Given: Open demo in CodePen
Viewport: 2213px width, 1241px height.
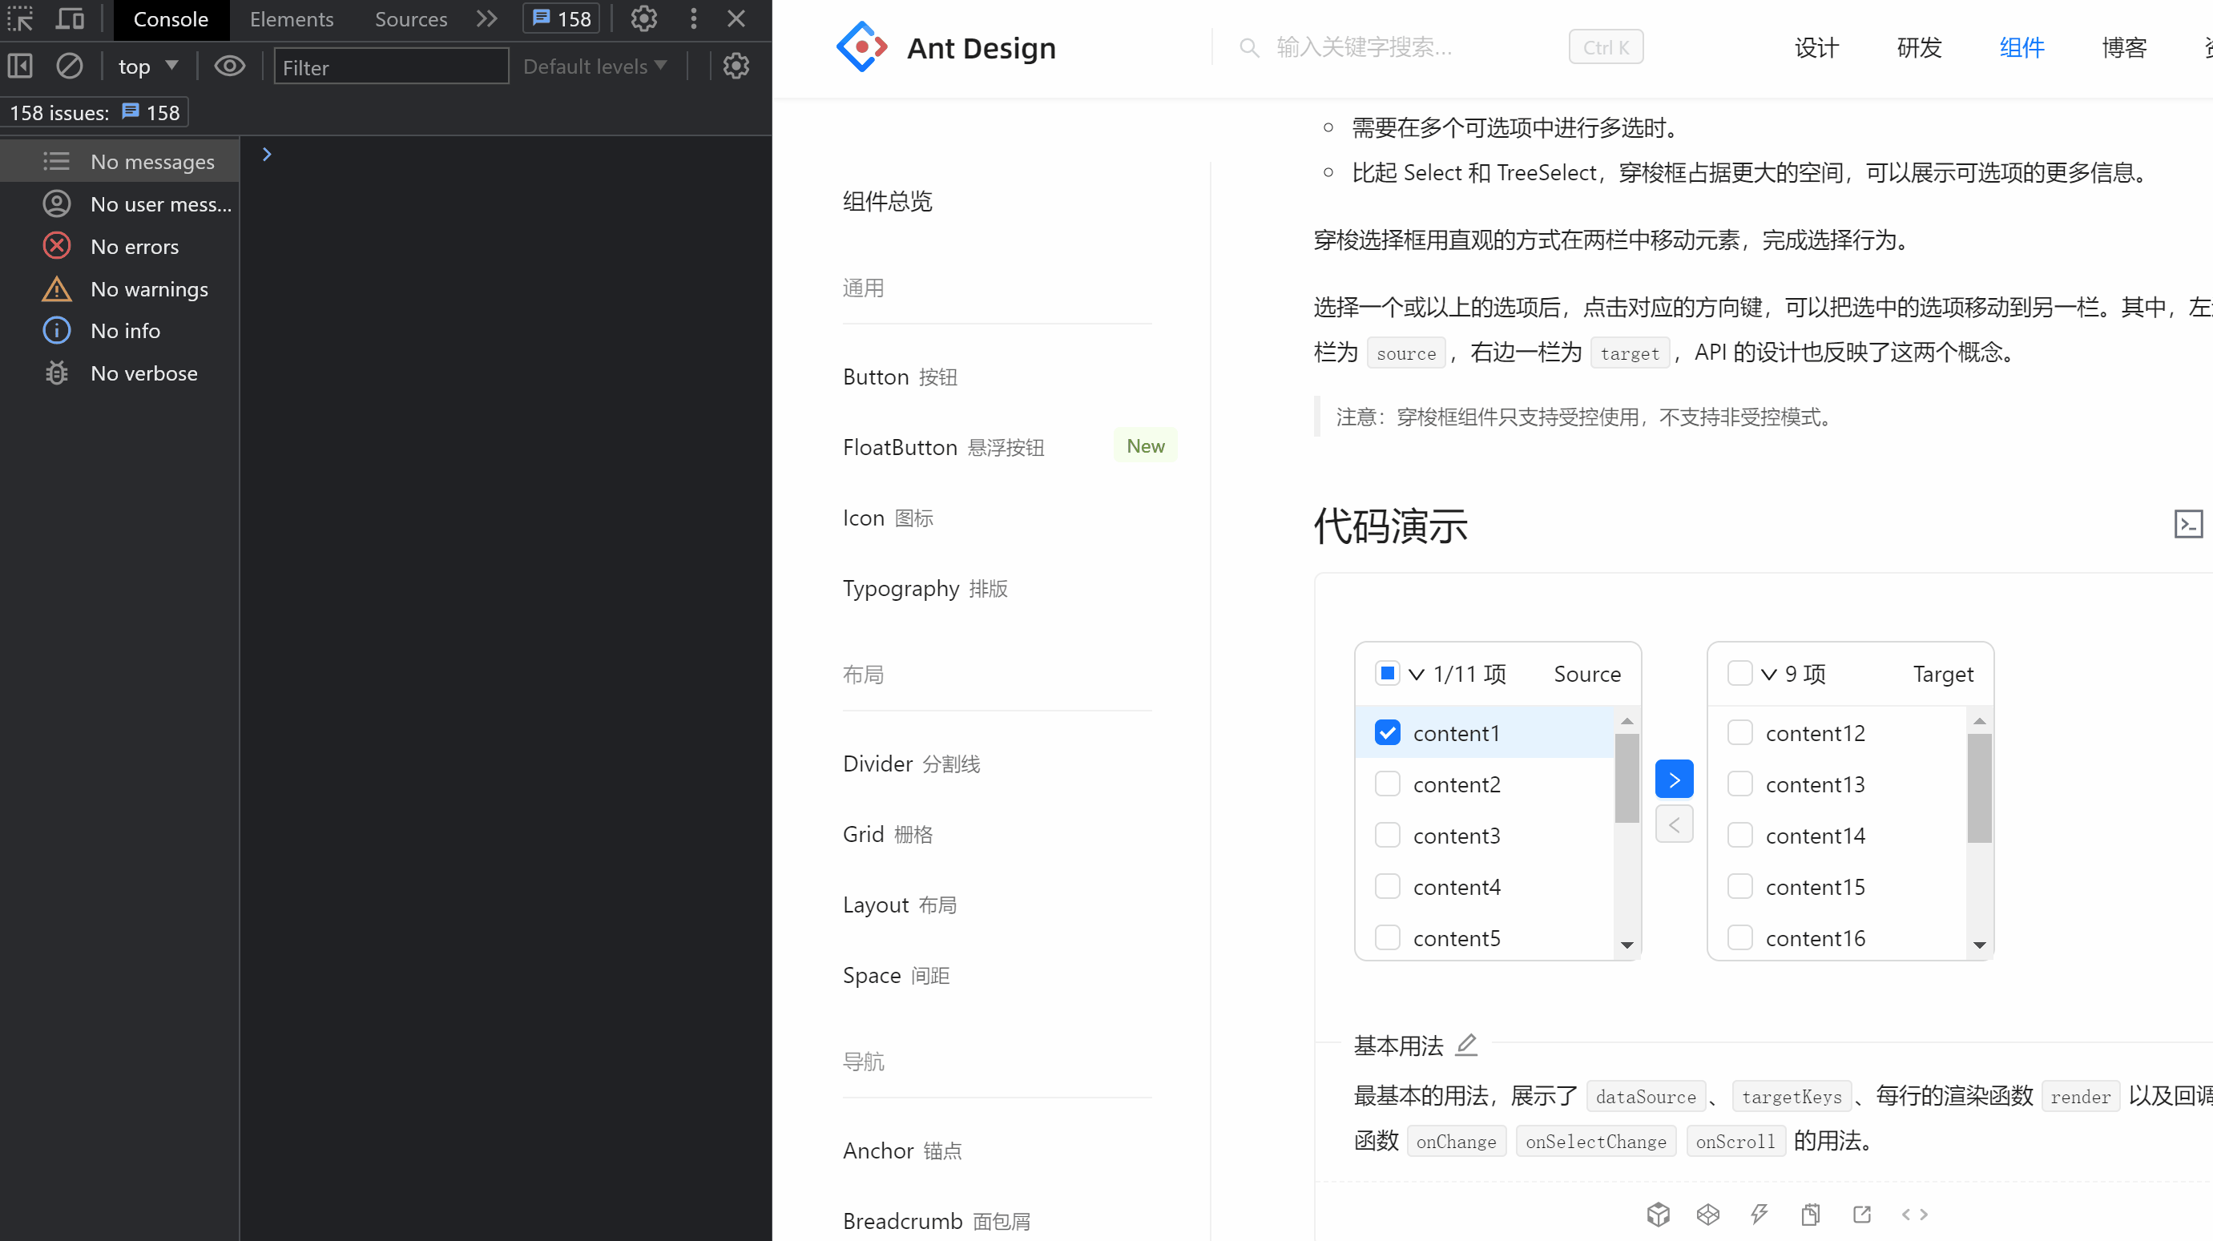Looking at the screenshot, I should pos(1708,1215).
